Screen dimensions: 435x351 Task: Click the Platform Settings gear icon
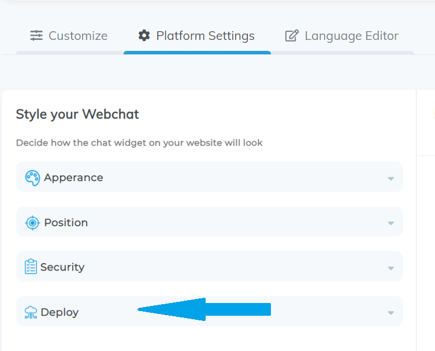click(x=144, y=35)
